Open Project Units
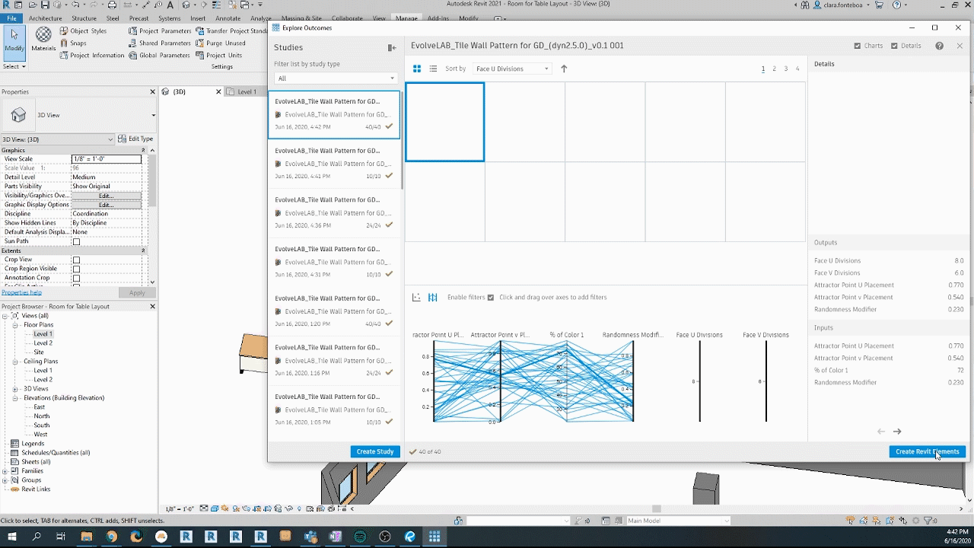This screenshot has width=974, height=548. [x=218, y=56]
